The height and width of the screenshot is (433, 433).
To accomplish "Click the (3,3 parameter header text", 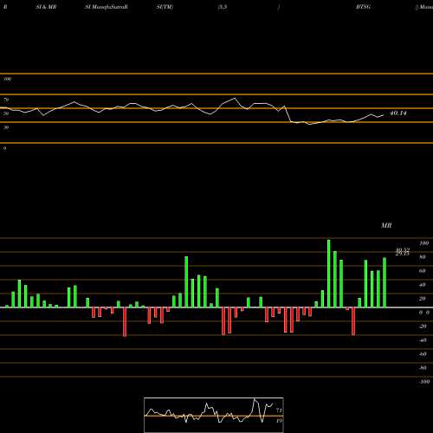I will pyautogui.click(x=223, y=7).
